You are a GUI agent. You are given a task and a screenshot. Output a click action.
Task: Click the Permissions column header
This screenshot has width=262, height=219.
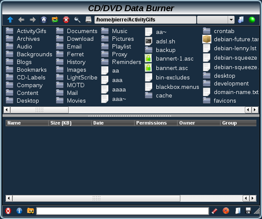[155, 123]
